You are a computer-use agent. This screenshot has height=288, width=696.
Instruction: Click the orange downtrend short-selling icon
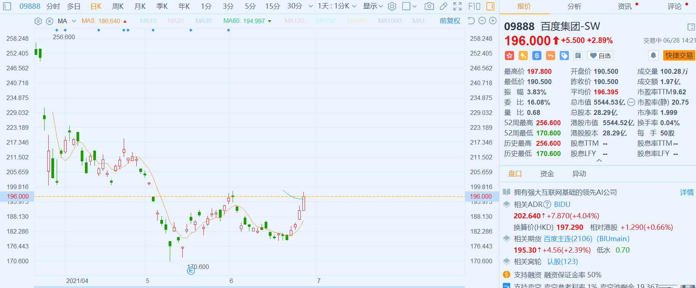[x=551, y=56]
